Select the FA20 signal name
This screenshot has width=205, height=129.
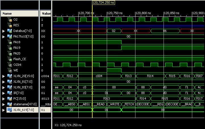click(x=17, y=53)
